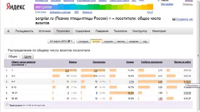Click the depth value 4.31
The image size is (200, 112).
click(160, 76)
